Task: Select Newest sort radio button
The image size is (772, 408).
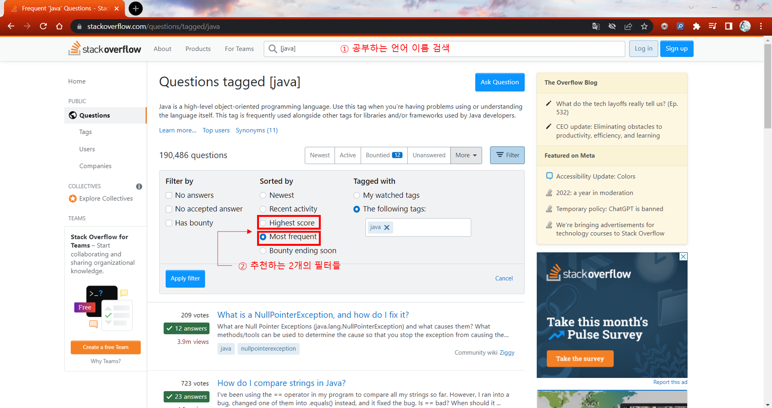Action: coord(263,195)
